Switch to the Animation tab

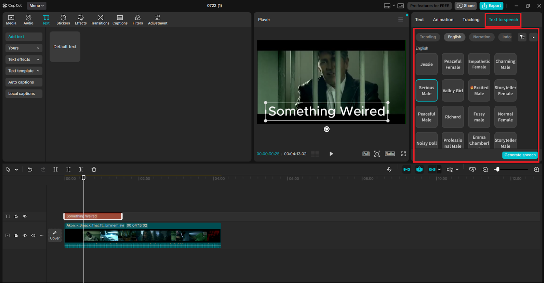(443, 19)
